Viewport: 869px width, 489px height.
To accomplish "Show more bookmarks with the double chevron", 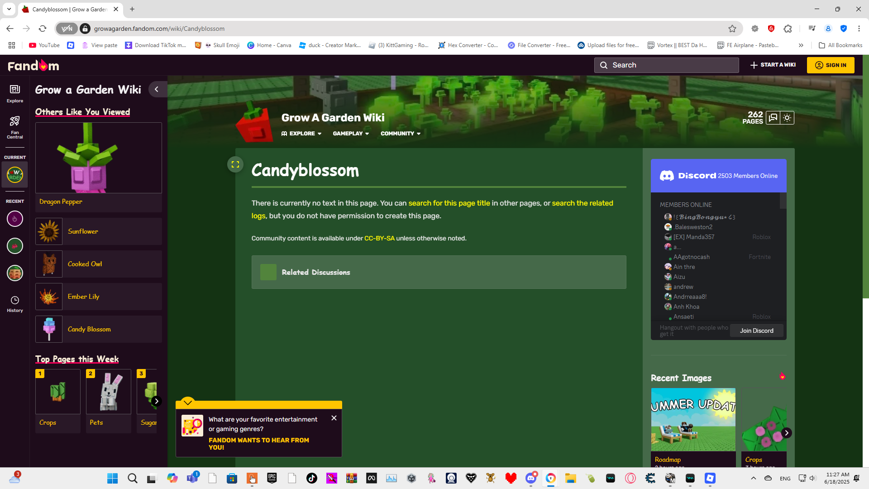I will coord(801,45).
